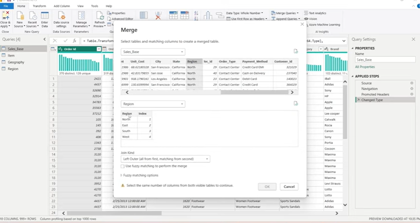Edit the query Name field
This screenshot has width=420, height=223.
pos(385,60)
